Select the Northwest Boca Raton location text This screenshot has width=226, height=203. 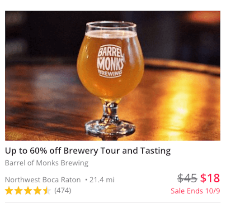43,180
